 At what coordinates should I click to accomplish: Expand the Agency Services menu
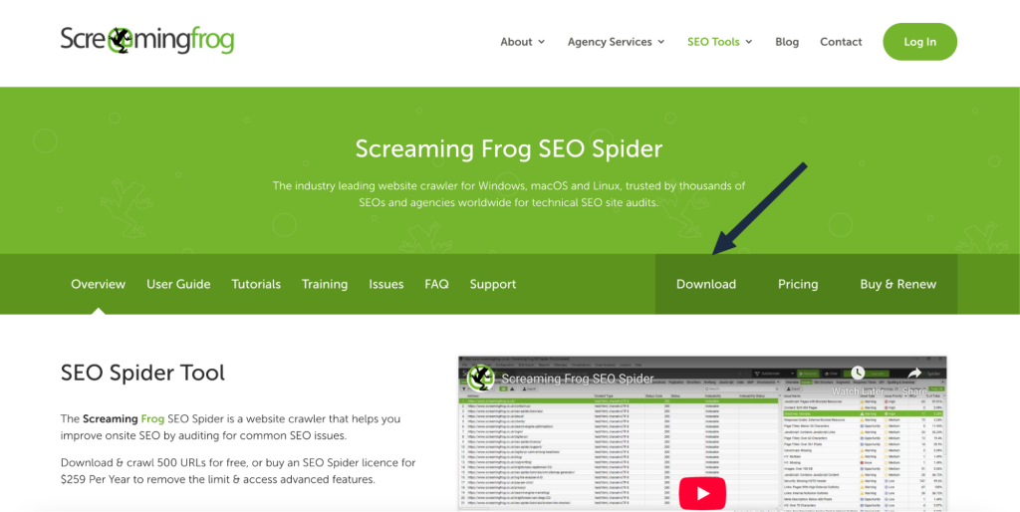616,42
